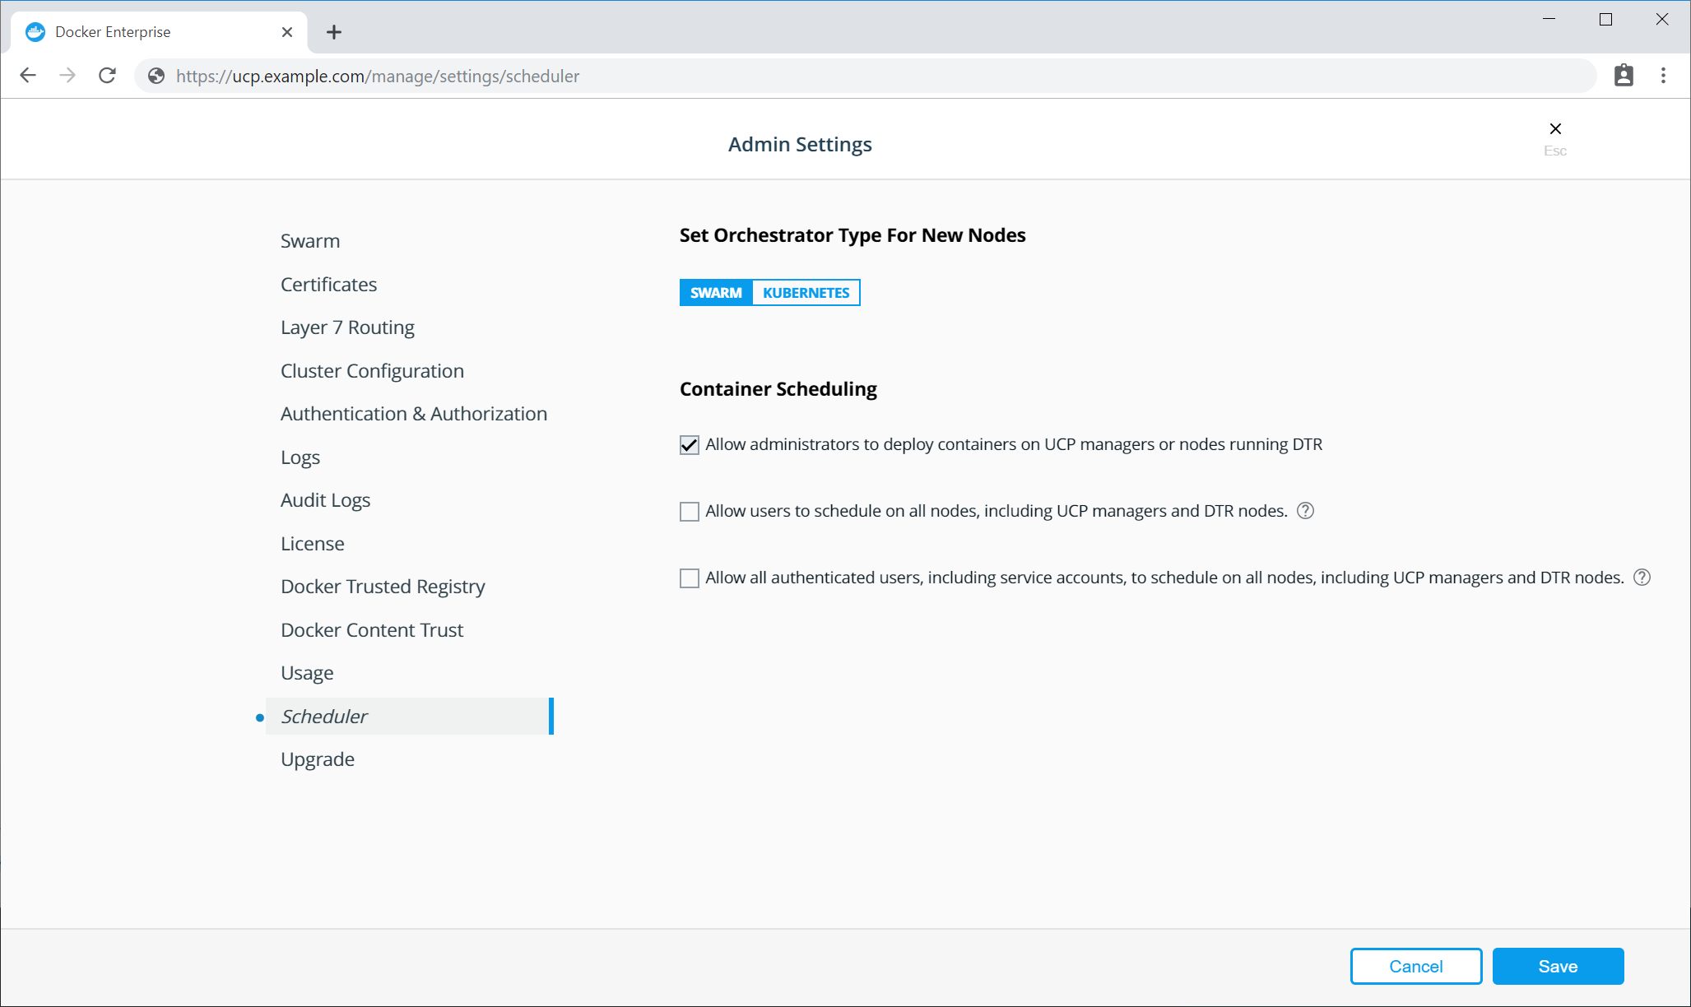Close Admin Settings with X icon

(1554, 129)
